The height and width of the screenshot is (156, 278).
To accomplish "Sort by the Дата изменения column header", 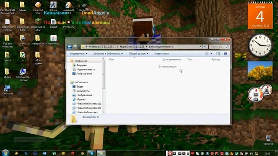I will click(172, 60).
